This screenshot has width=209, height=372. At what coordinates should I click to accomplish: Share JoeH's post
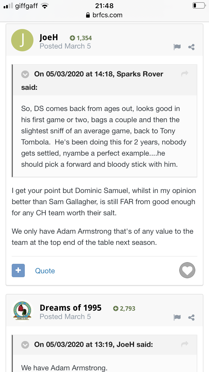tap(191, 47)
